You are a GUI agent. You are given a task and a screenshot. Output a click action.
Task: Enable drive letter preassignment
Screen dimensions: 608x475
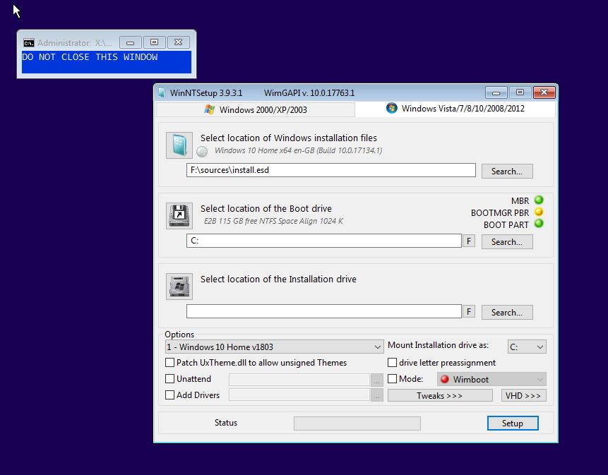point(392,362)
